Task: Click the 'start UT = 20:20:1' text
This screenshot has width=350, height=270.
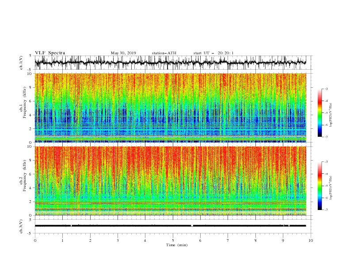Action: [x=213, y=53]
